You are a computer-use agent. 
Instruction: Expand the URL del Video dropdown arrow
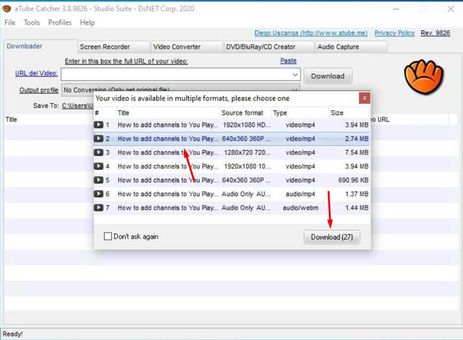coord(295,75)
